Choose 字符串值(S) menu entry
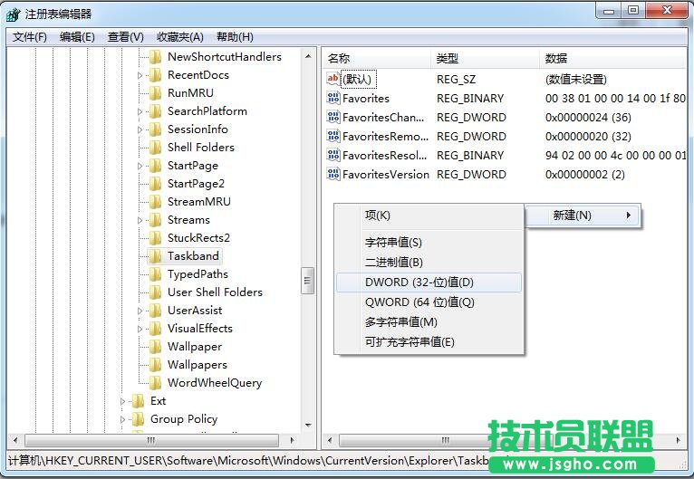This screenshot has height=479, width=694. point(429,243)
